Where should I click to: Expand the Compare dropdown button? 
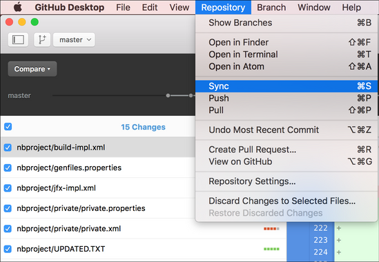coord(32,69)
